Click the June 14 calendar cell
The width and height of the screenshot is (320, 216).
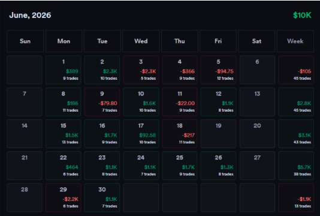25,134
